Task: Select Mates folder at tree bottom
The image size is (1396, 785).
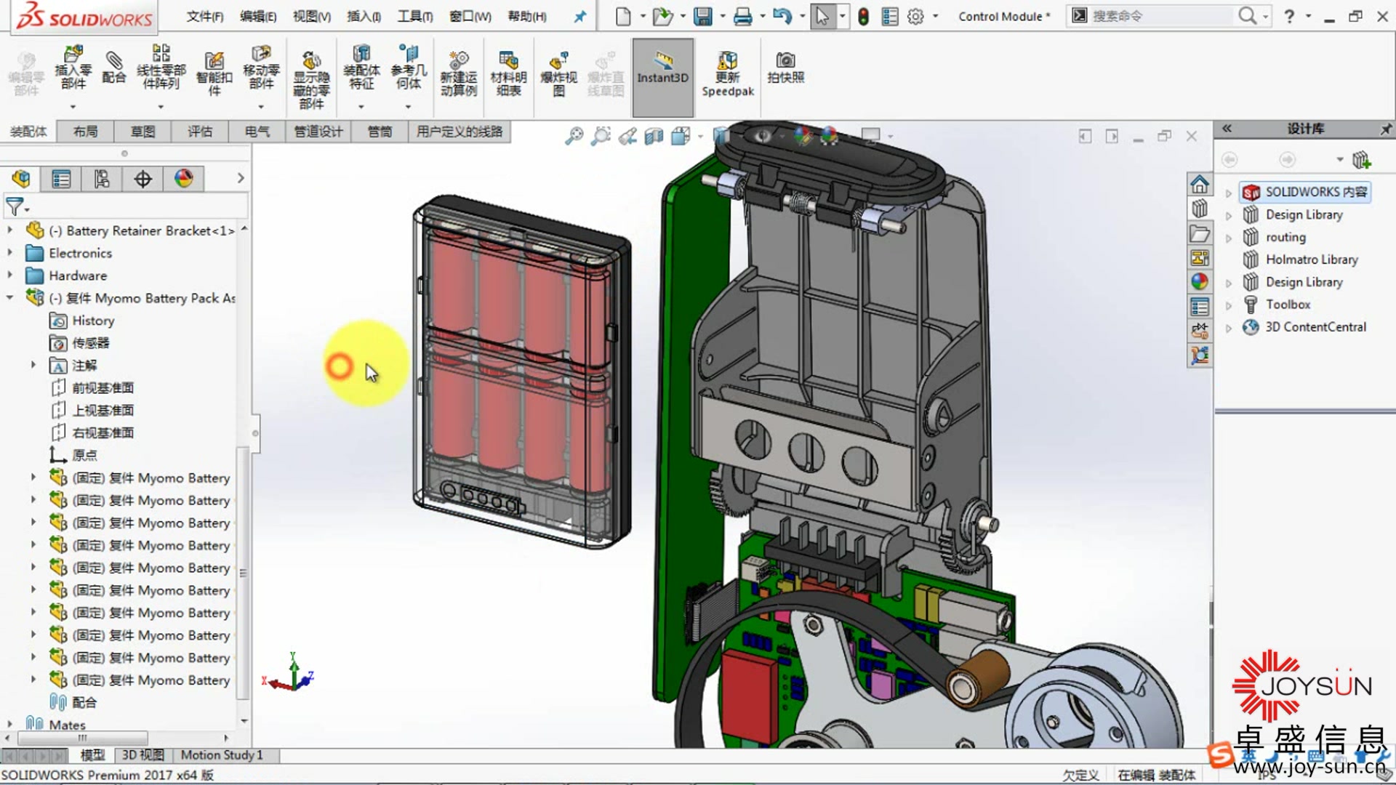Action: click(67, 725)
